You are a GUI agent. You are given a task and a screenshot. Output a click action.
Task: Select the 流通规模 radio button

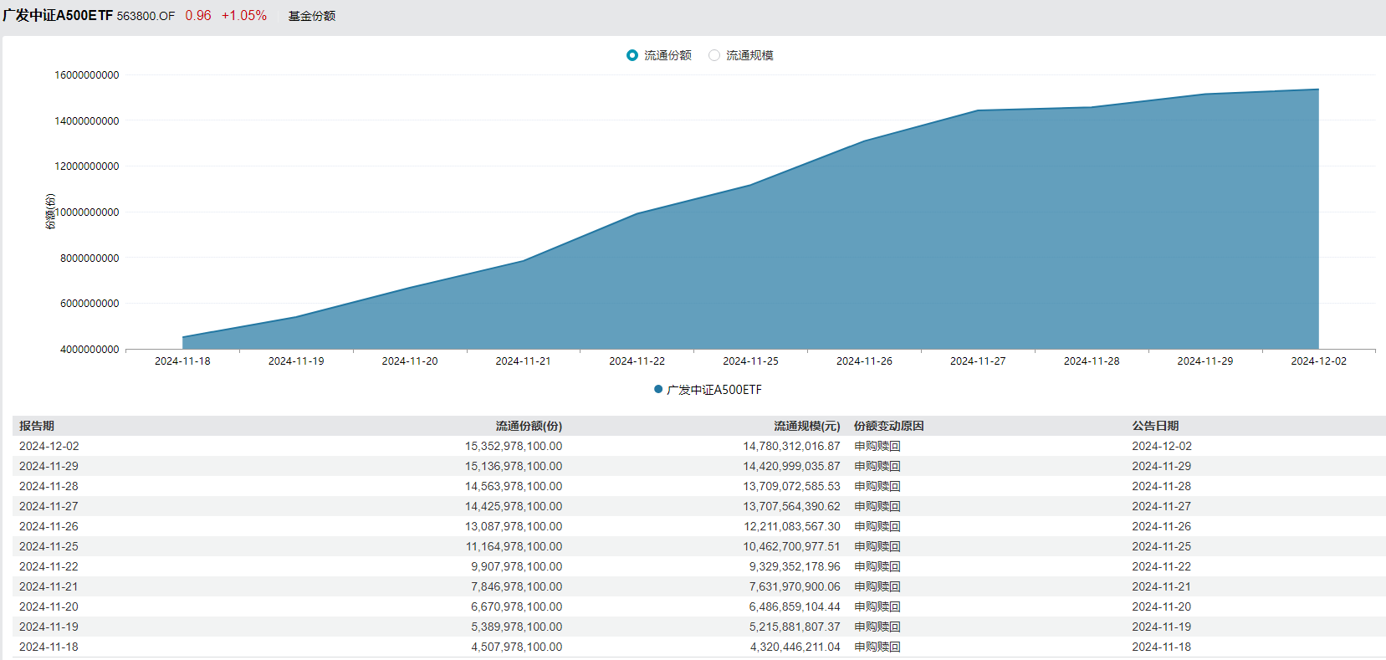coord(714,55)
